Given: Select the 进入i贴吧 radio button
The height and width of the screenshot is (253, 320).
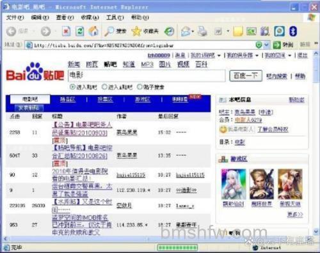Looking at the screenshot, I should pos(104,87).
